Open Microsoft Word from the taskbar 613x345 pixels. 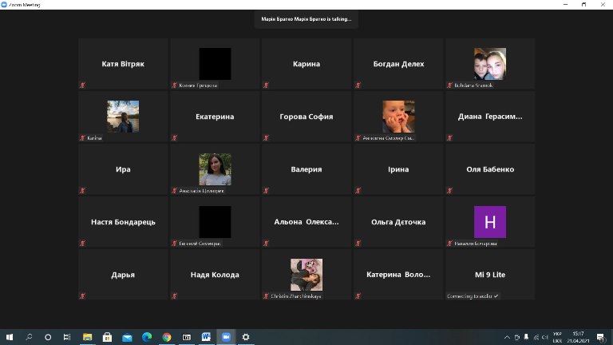coord(206,337)
